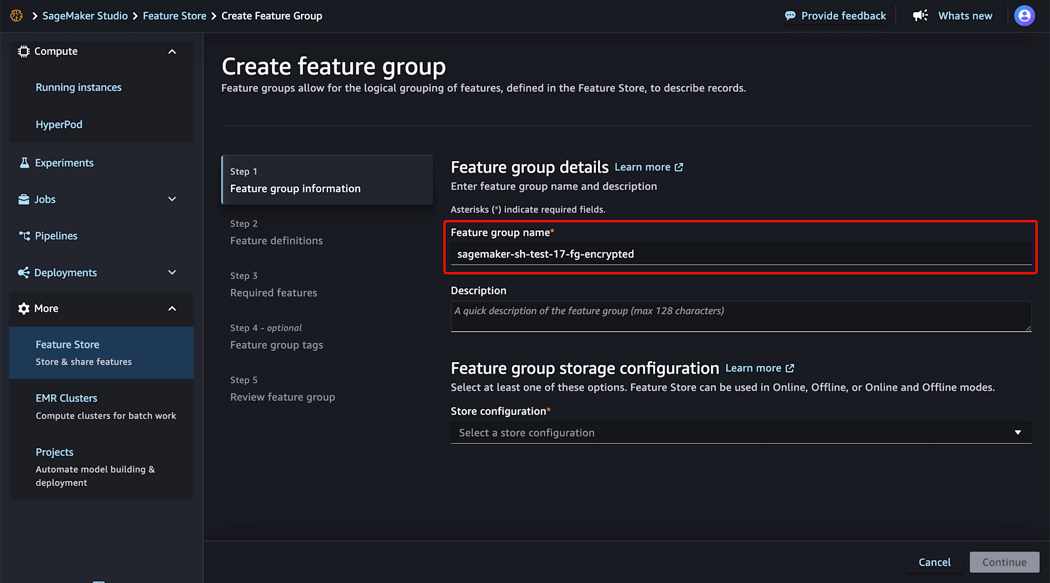Viewport: 1050px width, 583px height.
Task: Open Running instances in sidebar
Action: (79, 87)
